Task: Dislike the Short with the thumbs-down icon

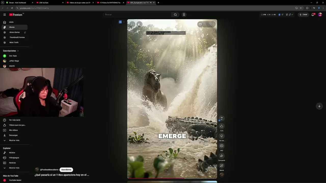Action: tap(222, 136)
